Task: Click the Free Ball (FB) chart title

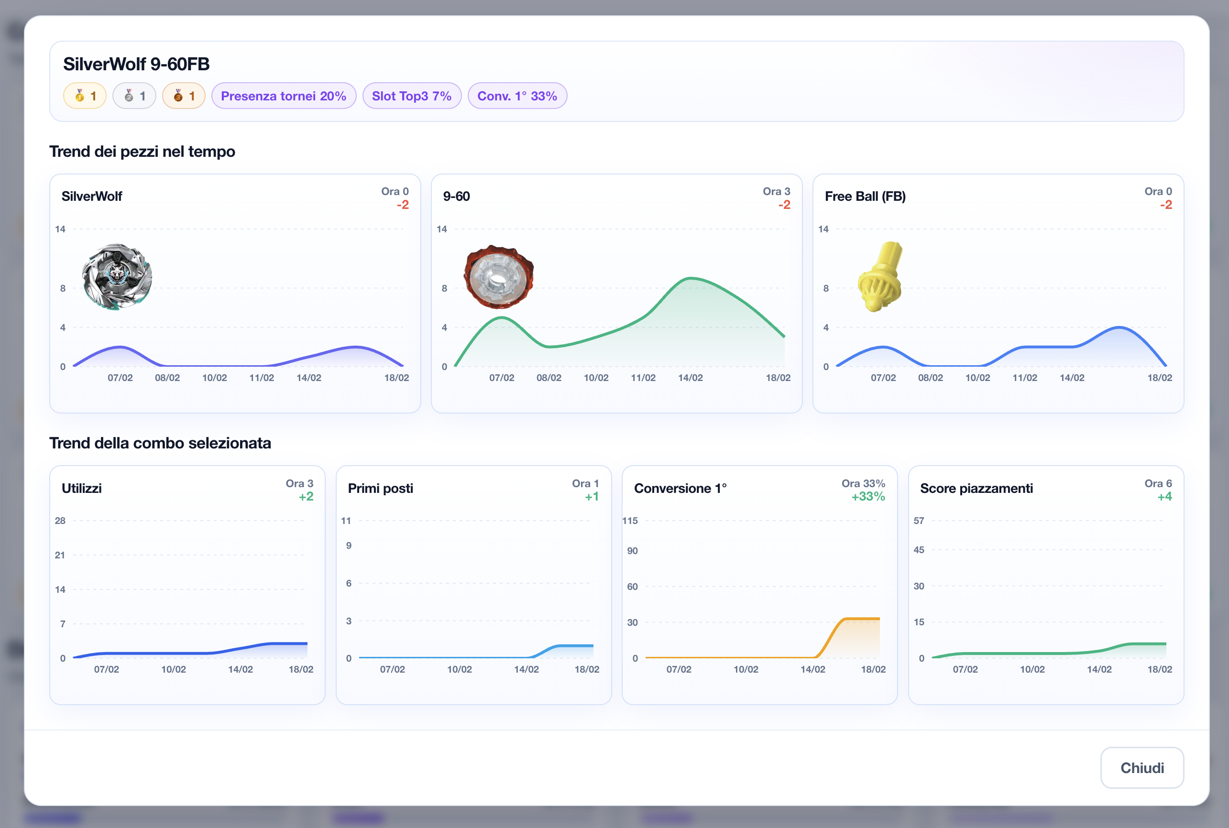Action: click(x=865, y=196)
